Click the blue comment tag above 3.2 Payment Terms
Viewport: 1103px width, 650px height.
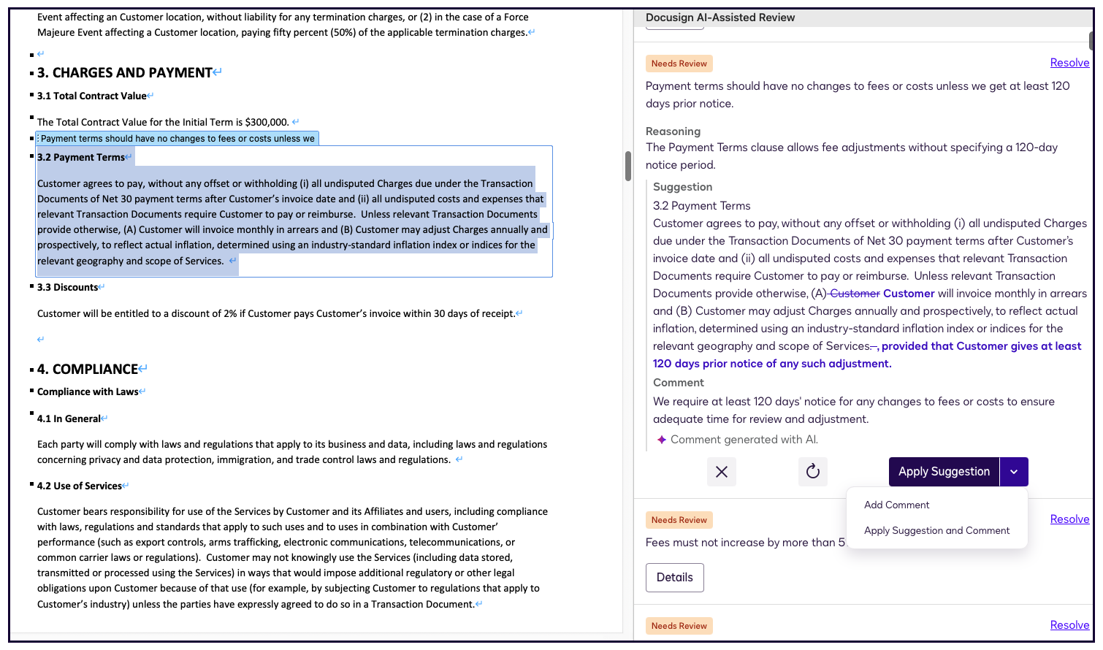click(178, 138)
